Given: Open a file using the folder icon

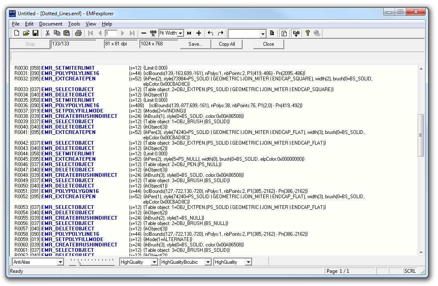Looking at the screenshot, I should point(26,33).
